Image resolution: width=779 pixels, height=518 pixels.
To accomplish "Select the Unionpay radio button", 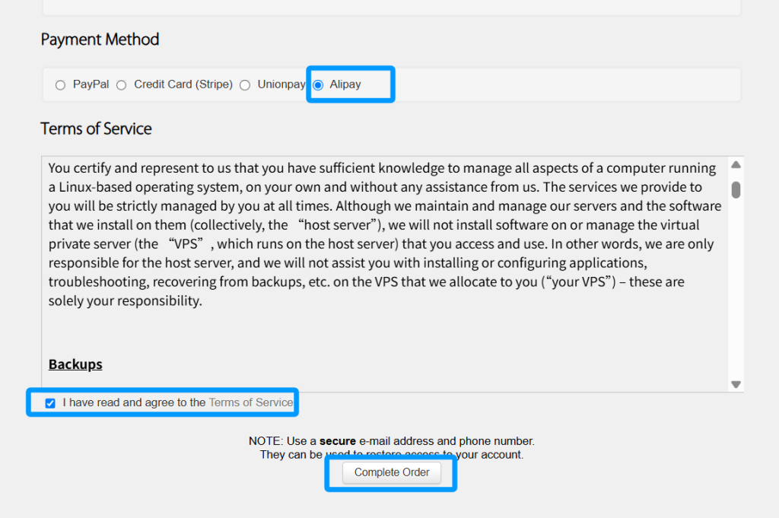I will click(x=245, y=85).
